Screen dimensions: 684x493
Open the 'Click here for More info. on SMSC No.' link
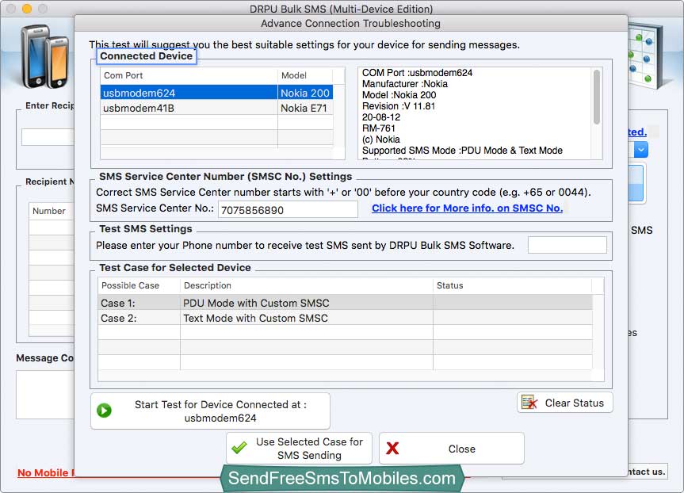(467, 208)
